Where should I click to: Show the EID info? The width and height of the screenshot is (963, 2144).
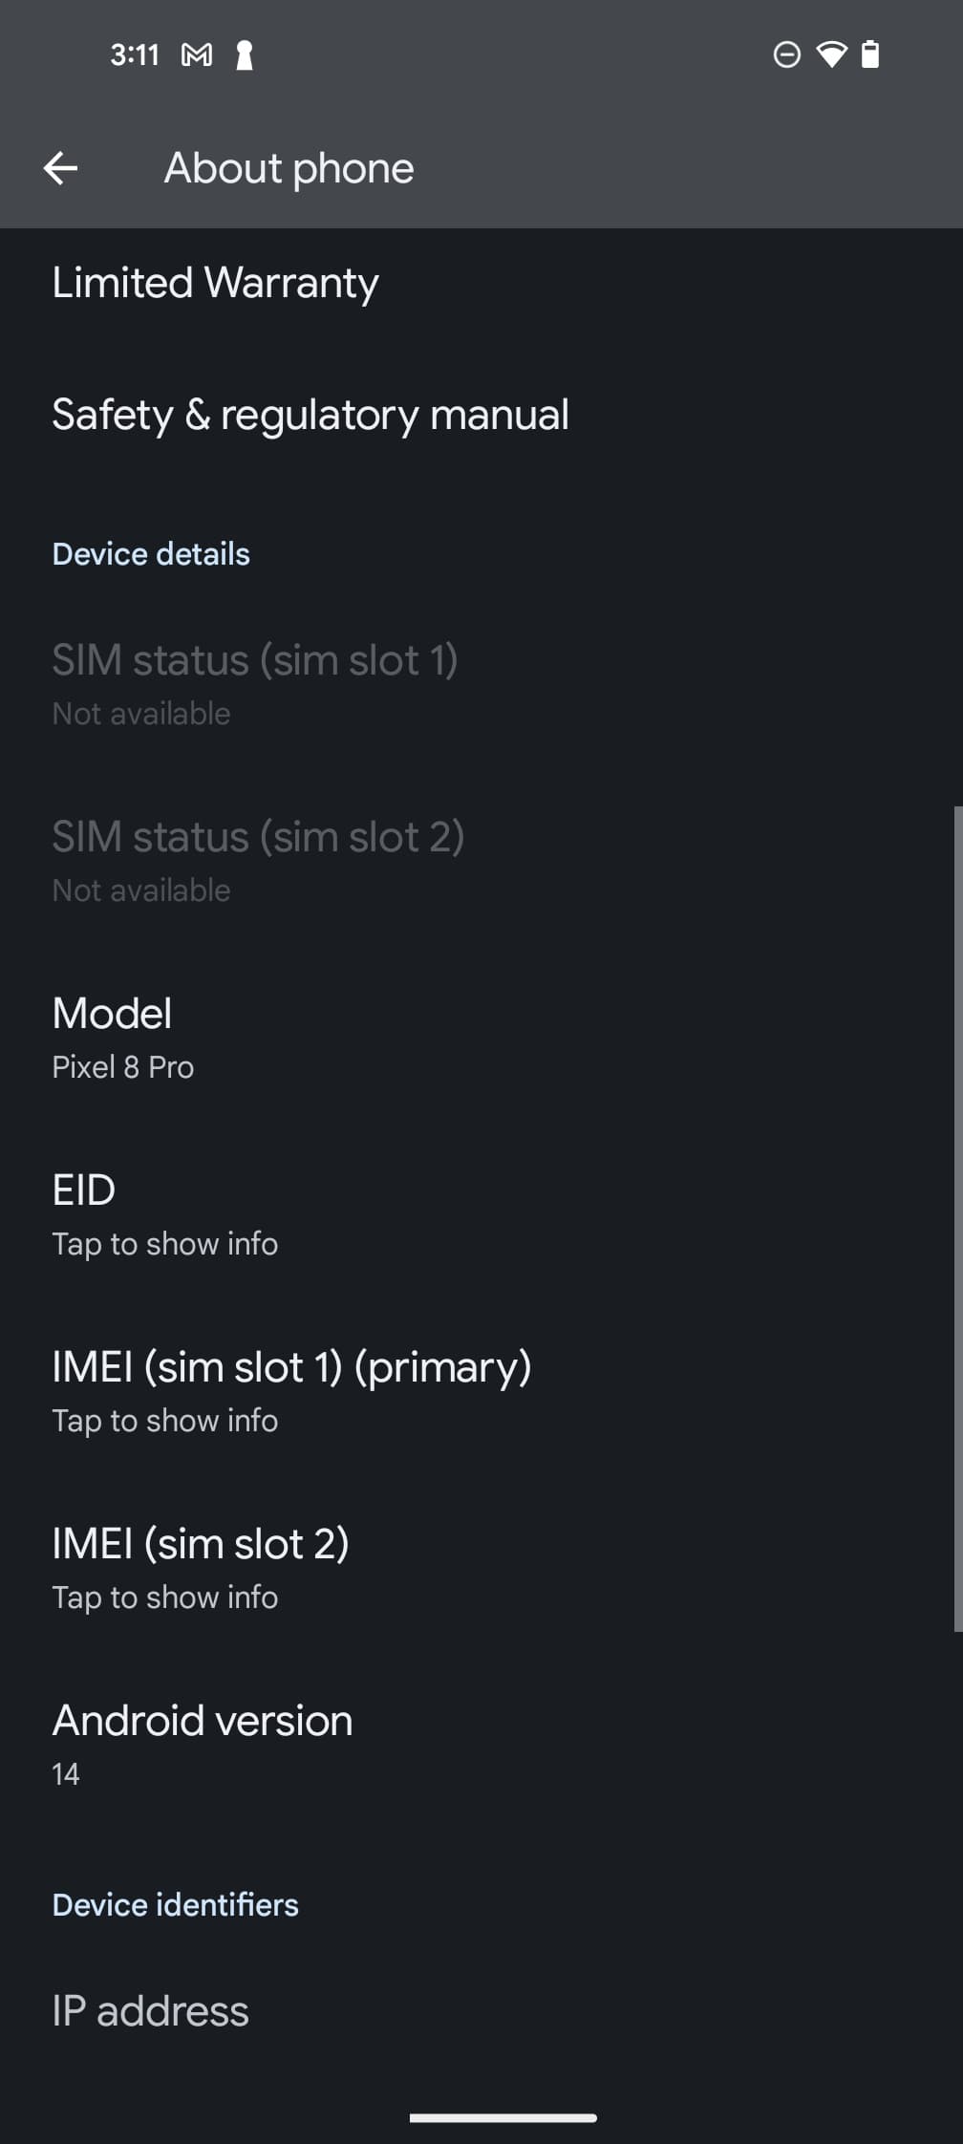164,1213
